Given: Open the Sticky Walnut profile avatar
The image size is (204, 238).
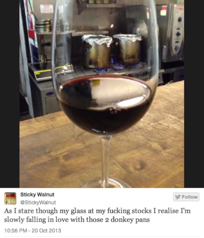Looking at the screenshot, I should coord(10,198).
